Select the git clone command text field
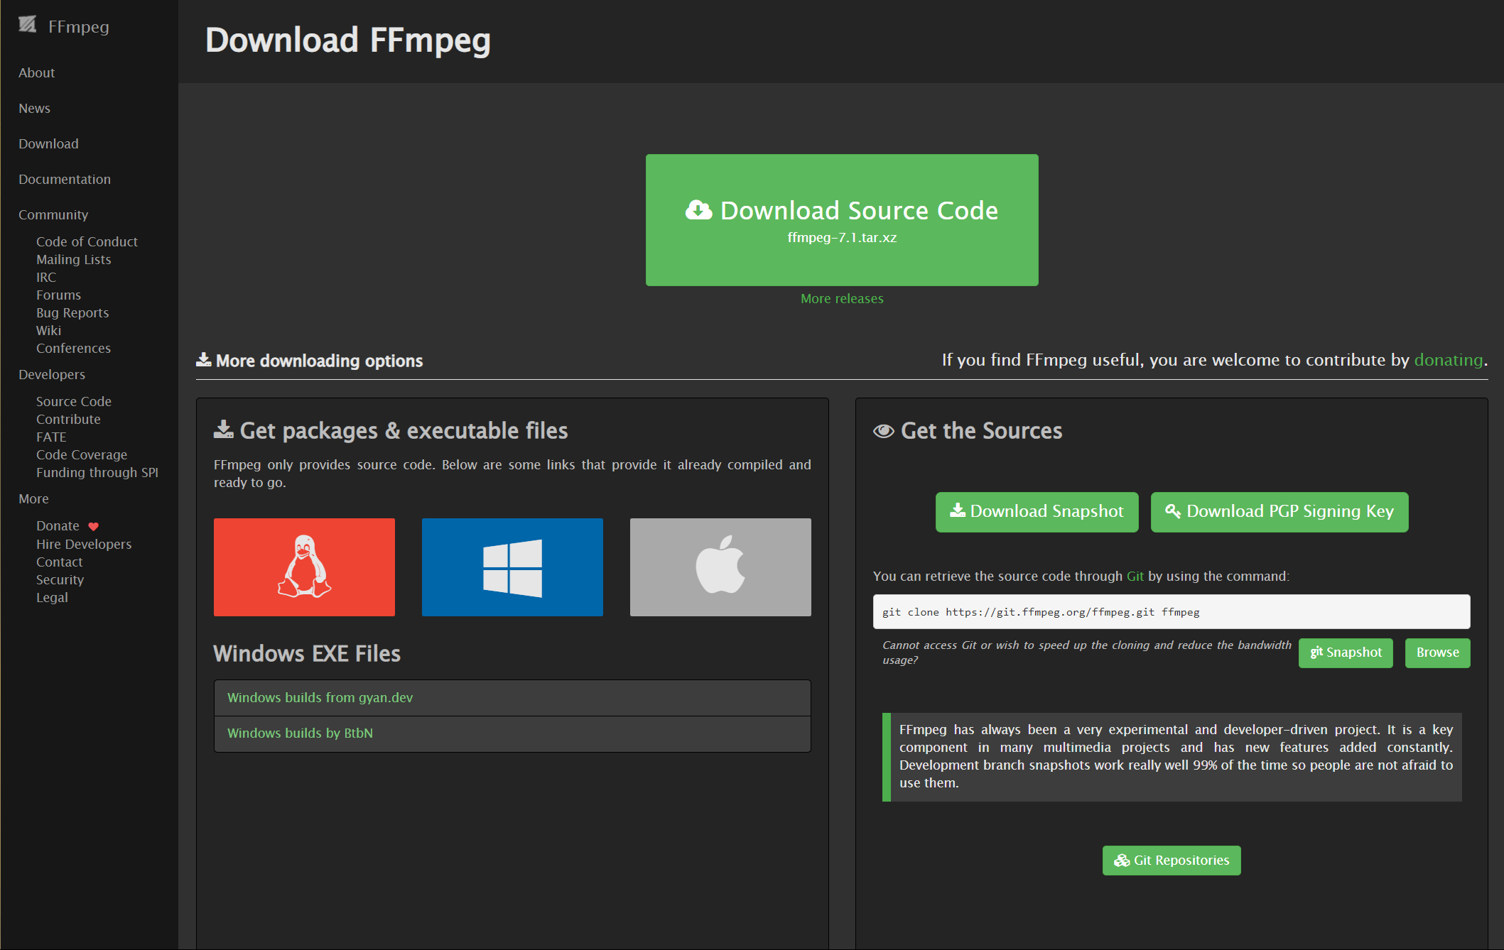This screenshot has width=1504, height=950. [x=1172, y=611]
